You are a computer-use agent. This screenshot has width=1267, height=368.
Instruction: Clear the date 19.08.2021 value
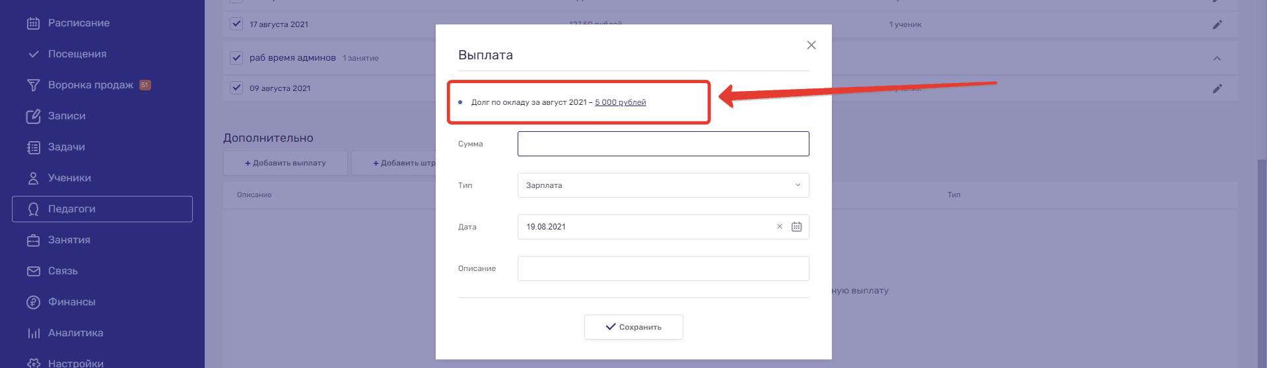coord(779,227)
